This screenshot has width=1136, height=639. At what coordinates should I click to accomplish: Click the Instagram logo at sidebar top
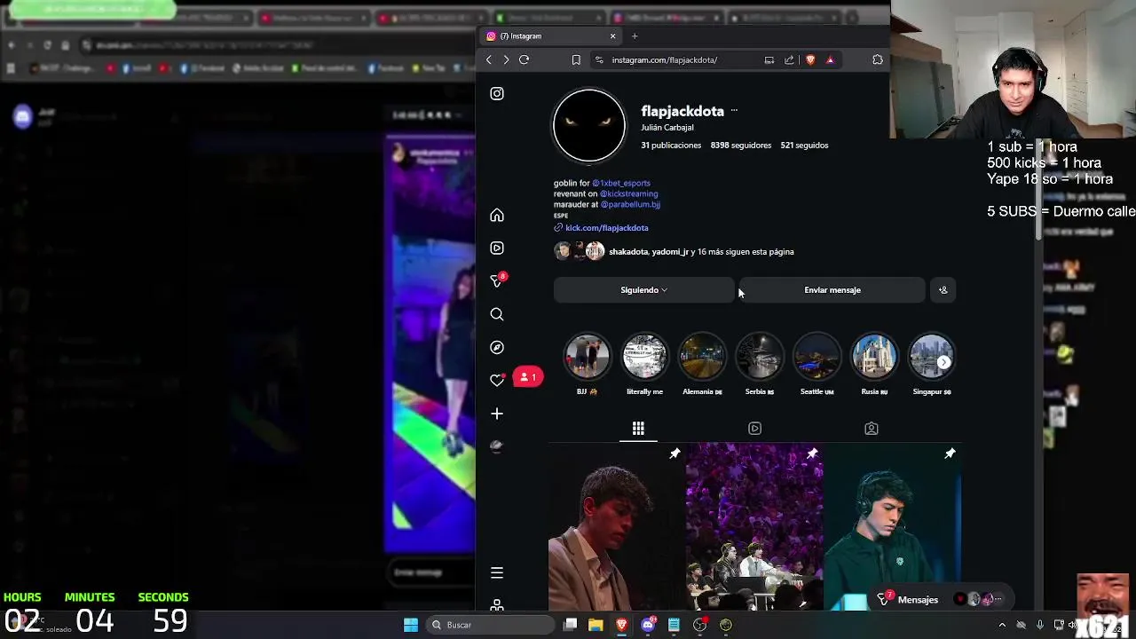click(497, 93)
